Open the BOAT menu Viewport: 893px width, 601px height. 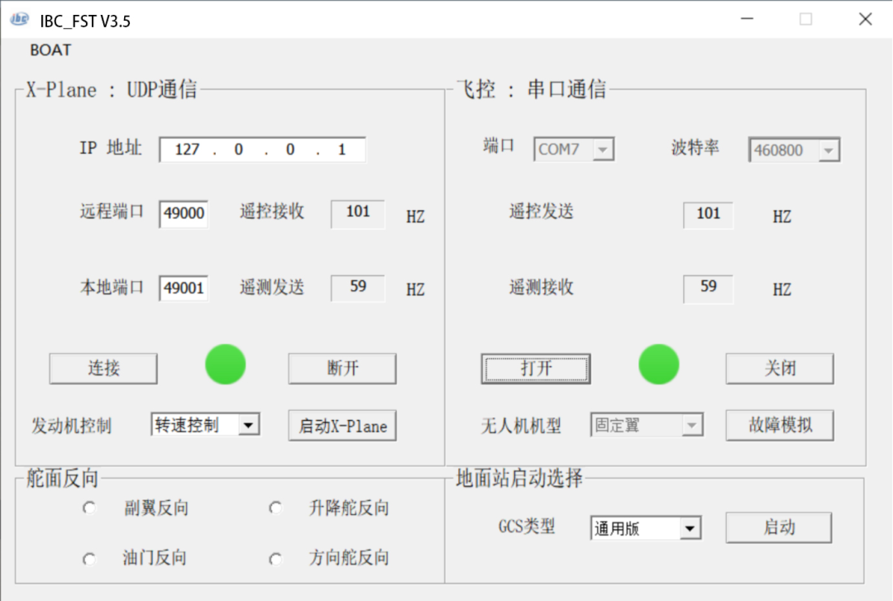click(50, 50)
